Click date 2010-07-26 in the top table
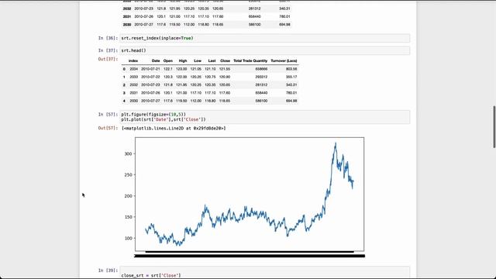The width and height of the screenshot is (496, 279). 143,16
